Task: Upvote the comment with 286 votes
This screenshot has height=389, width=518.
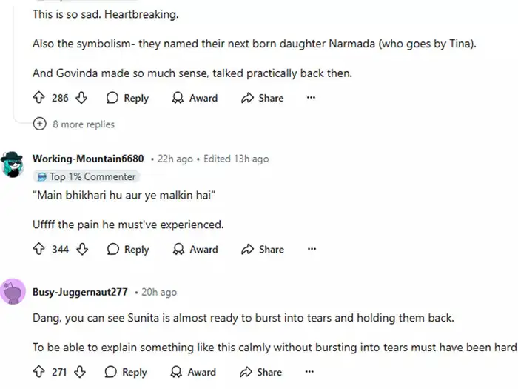Action: point(39,98)
